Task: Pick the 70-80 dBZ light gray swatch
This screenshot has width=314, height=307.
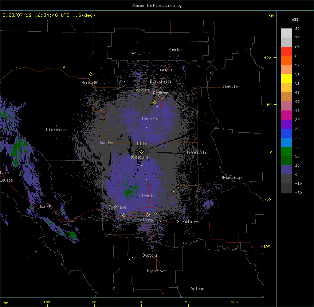Action: click(x=286, y=33)
